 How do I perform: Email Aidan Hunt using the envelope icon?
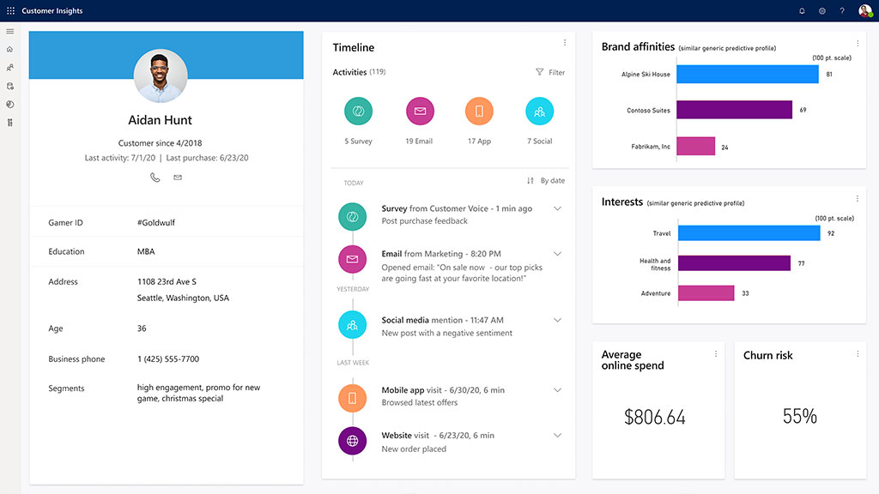[178, 178]
